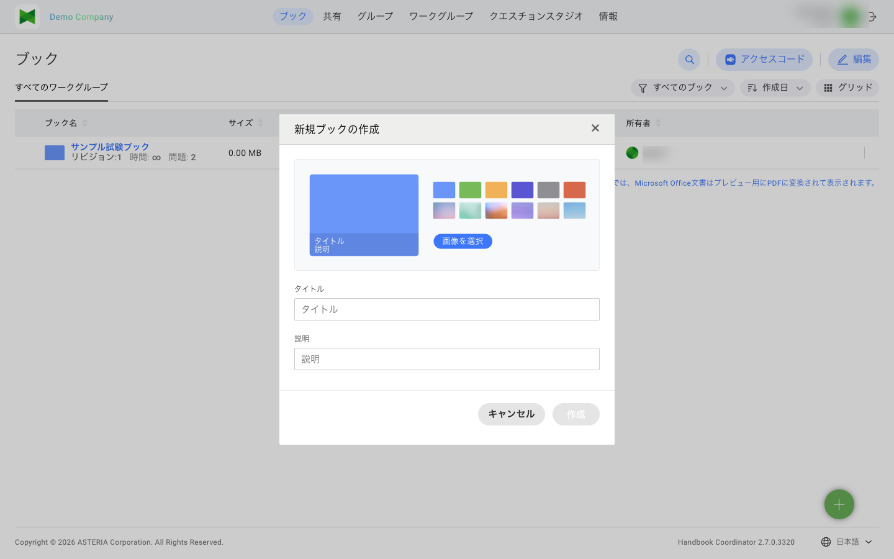Image resolution: width=894 pixels, height=559 pixels.
Task: Sort by owner column arrows
Action: [x=658, y=123]
